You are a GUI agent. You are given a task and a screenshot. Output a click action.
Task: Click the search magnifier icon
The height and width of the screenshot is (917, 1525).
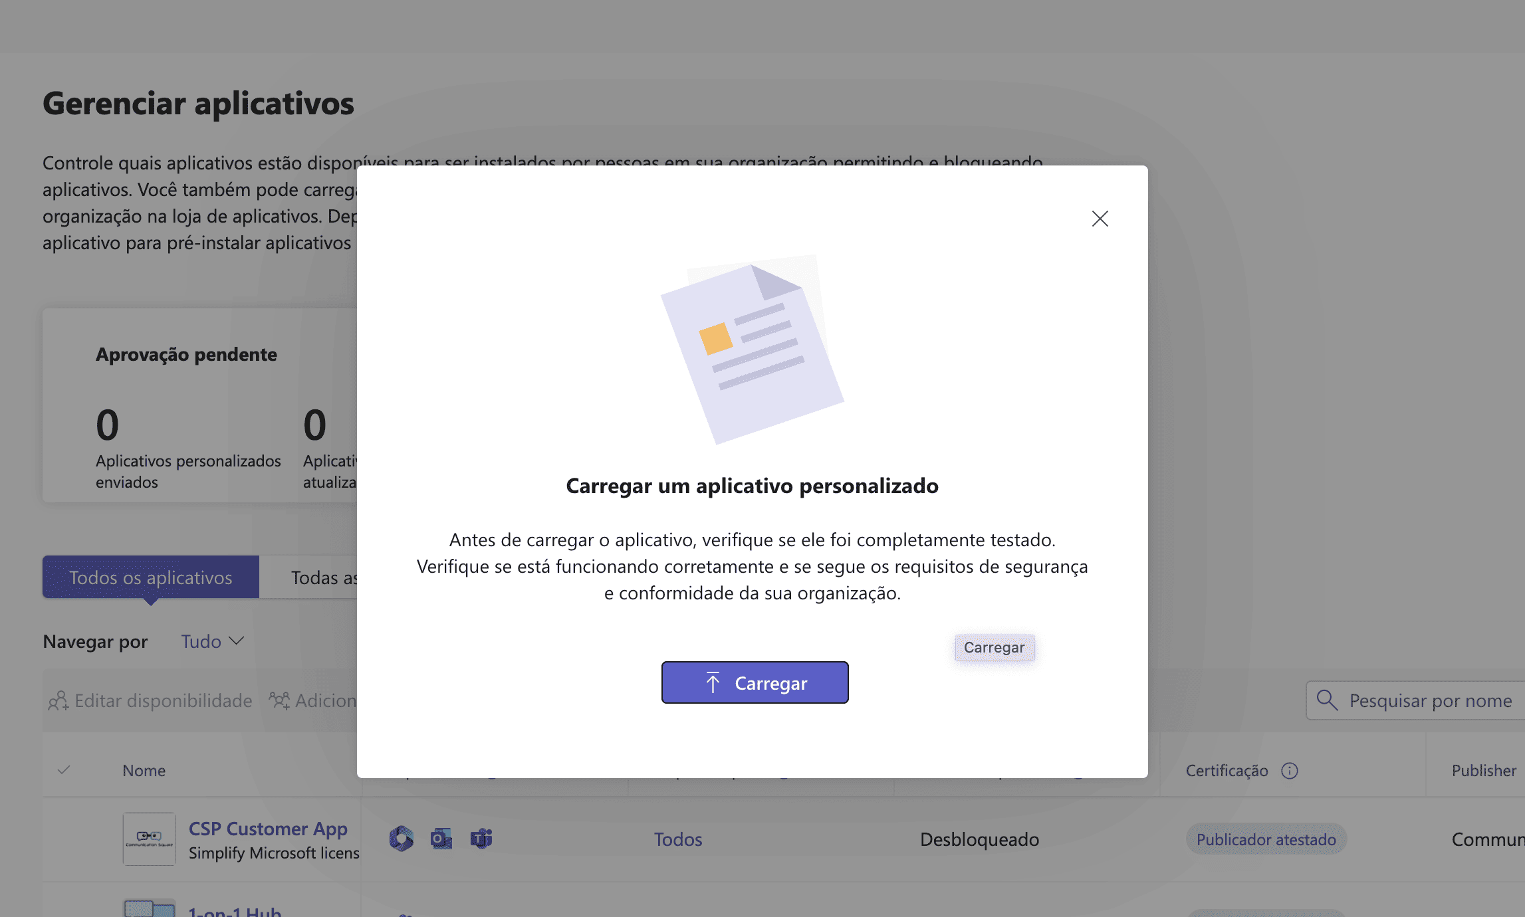(x=1327, y=700)
